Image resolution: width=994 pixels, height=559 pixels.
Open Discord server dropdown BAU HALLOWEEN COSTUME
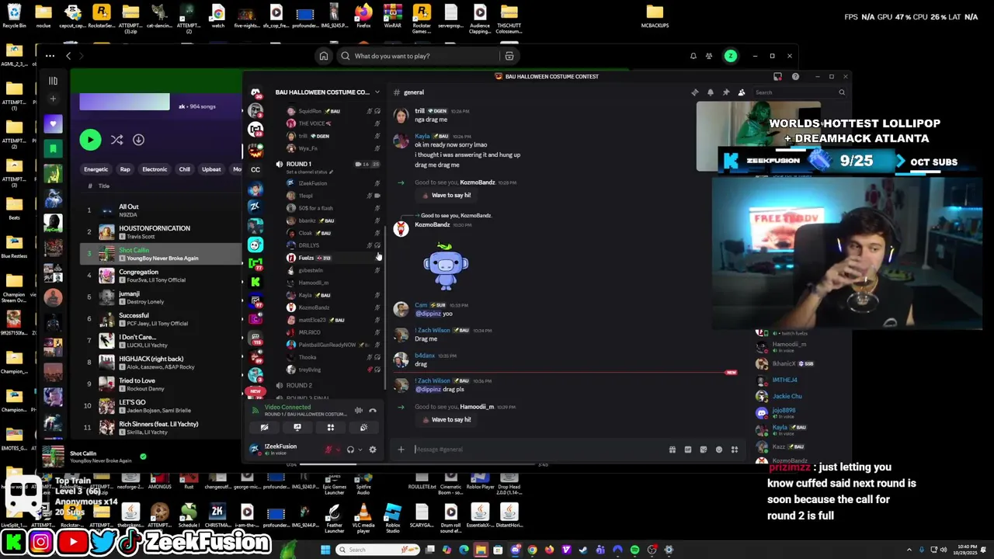pyautogui.click(x=326, y=92)
